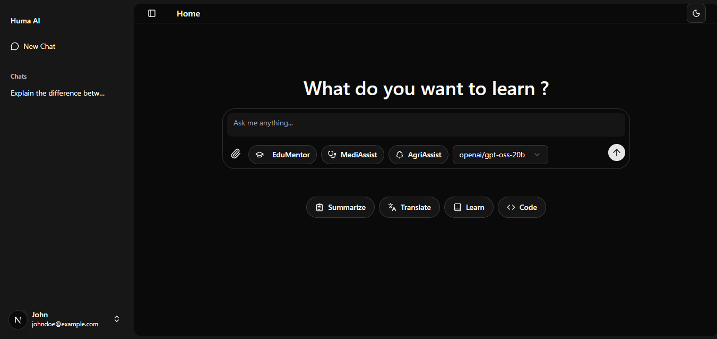The width and height of the screenshot is (717, 339).
Task: Focus the 'Ask me anything...' input field
Action: click(426, 123)
